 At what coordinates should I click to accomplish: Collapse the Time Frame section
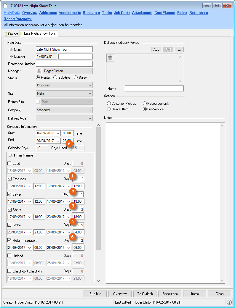[10, 155]
